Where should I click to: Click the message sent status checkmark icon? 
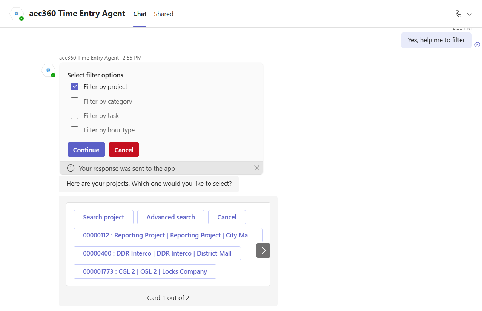point(477,44)
